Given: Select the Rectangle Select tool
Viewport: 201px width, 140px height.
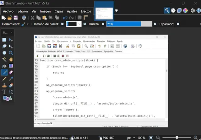Looking at the screenshot, I should [x=4, y=40].
